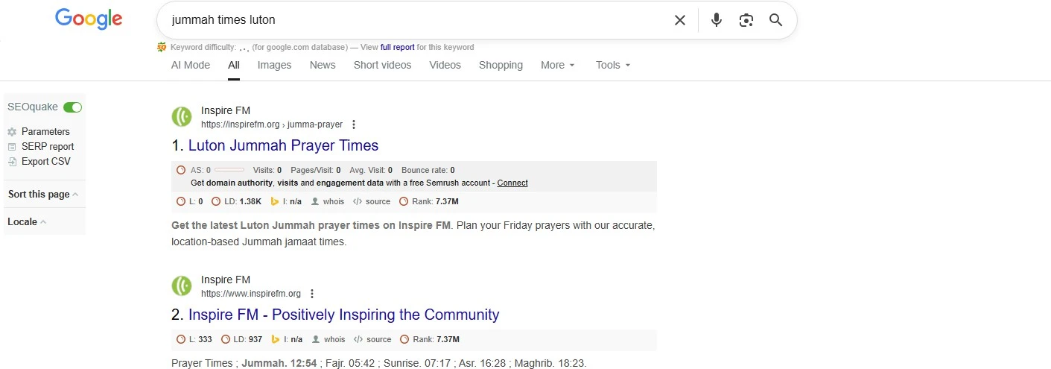1051x369 pixels.
Task: Open SEOquake Parameters gear icon
Action: coord(12,132)
